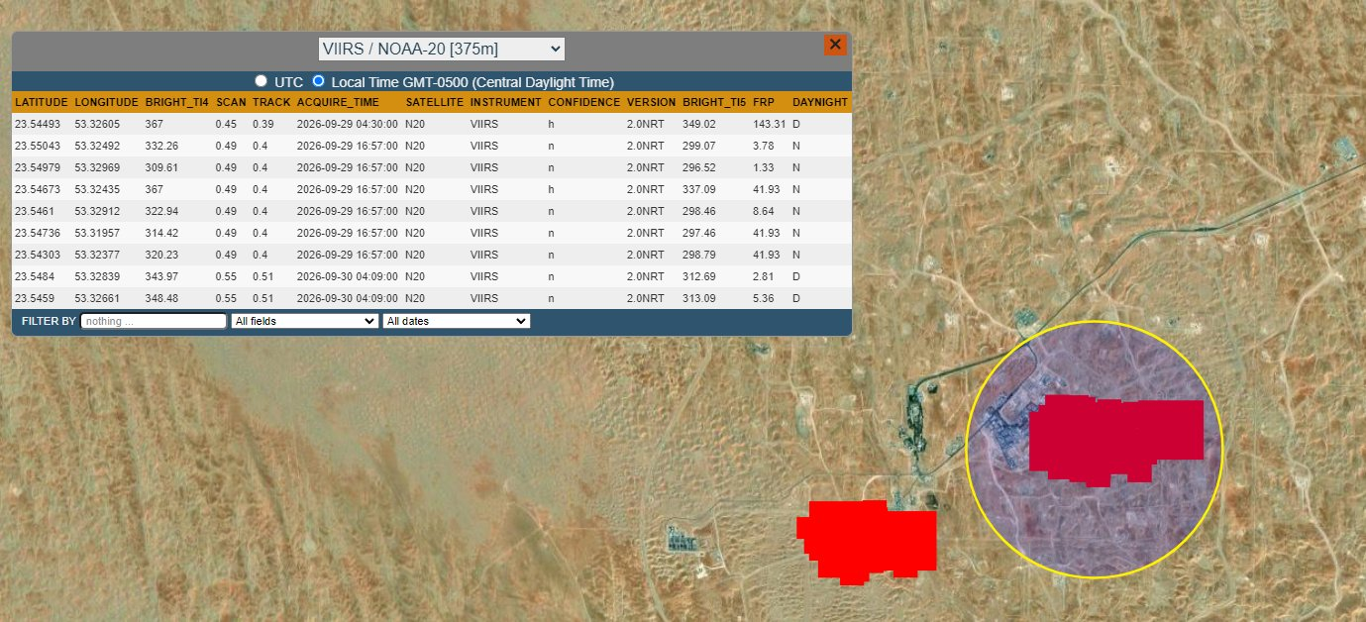This screenshot has width=1366, height=622.
Task: Select the row with FRP 8.64
Action: pos(432,211)
